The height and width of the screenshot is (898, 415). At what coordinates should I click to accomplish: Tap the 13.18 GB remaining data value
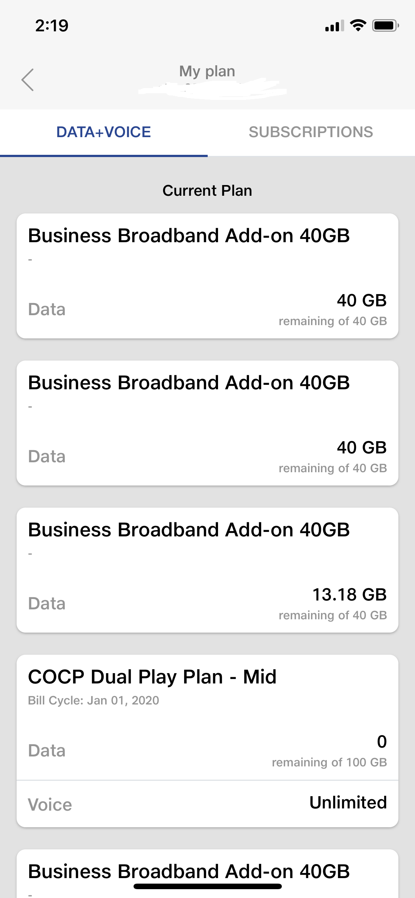pyautogui.click(x=349, y=594)
